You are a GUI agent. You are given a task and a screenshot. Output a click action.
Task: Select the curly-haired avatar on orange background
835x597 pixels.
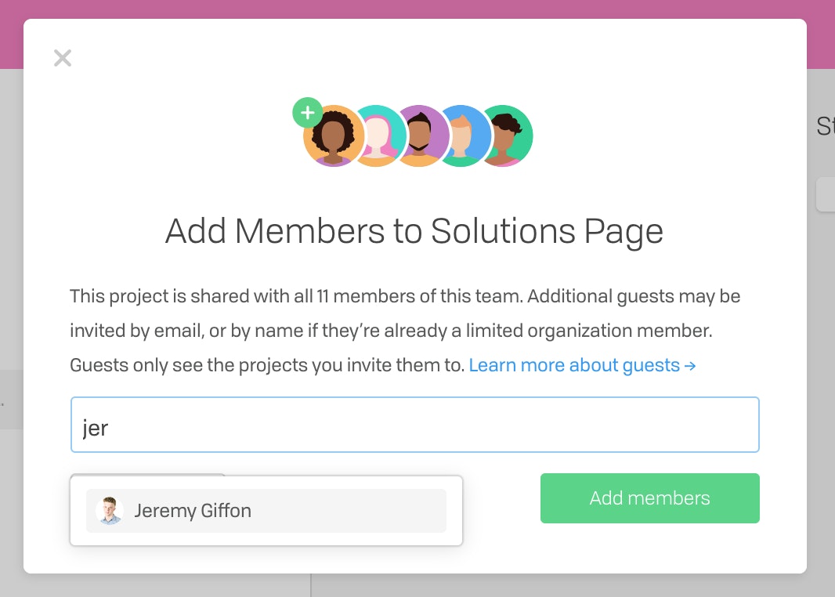point(334,136)
